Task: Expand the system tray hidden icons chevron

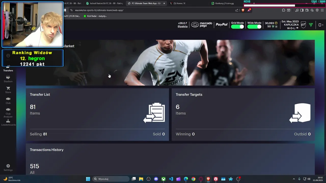Action: 294,179
